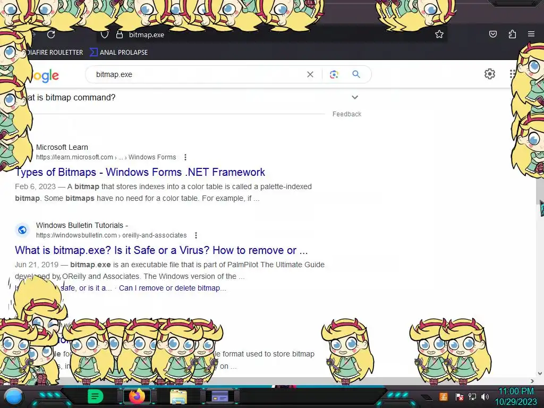
Task: Open 'What is bitmap.exe? Is it Safe' result
Action: point(161,250)
